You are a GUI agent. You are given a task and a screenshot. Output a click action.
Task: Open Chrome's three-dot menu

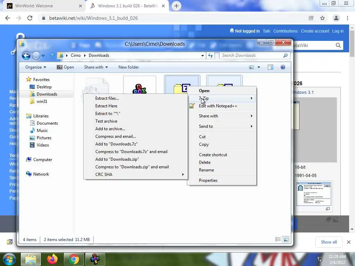click(347, 18)
